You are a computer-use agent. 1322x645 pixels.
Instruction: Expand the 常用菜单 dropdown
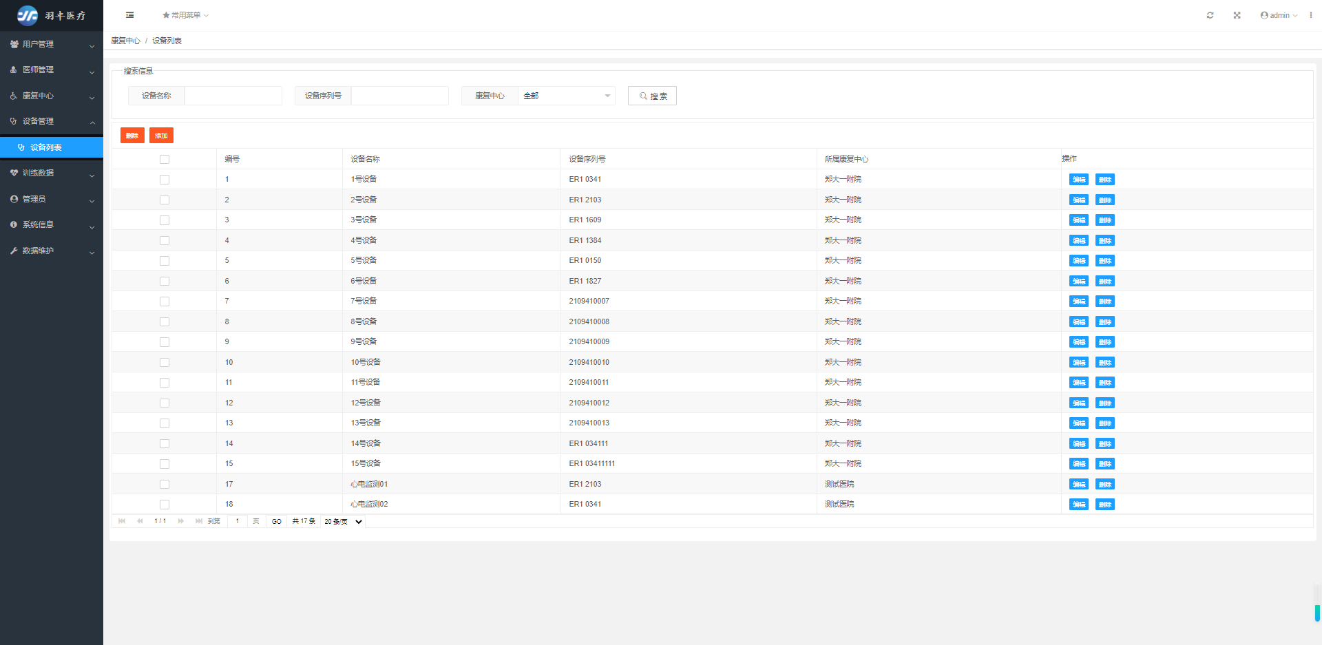coord(185,15)
